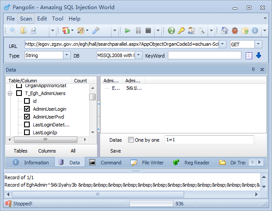Check the LastLoginDatet... checkbox
272x211 pixels.
(x=27, y=125)
